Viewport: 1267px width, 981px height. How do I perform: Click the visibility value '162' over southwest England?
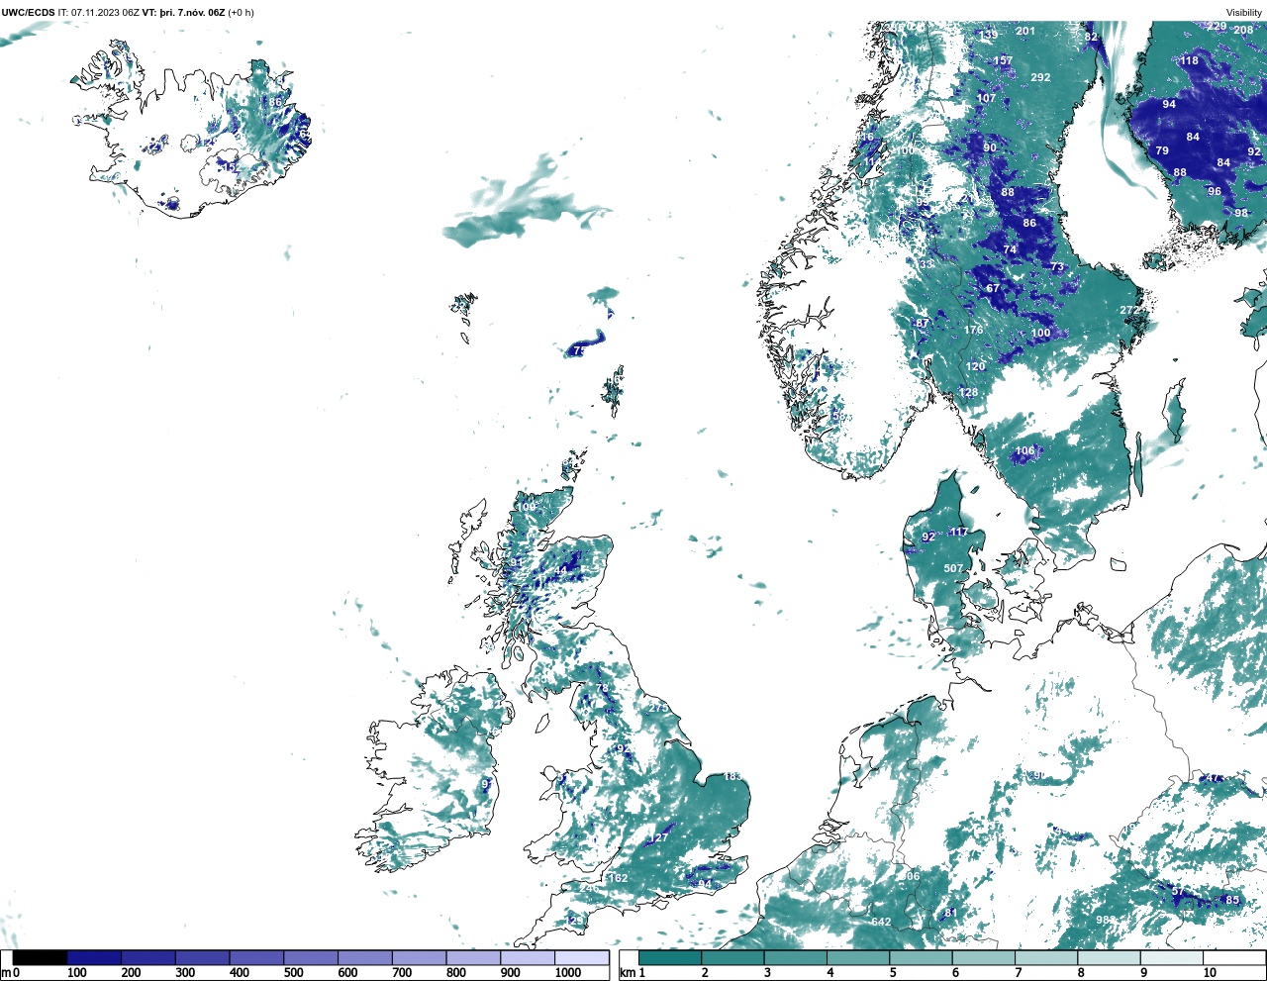pos(618,878)
